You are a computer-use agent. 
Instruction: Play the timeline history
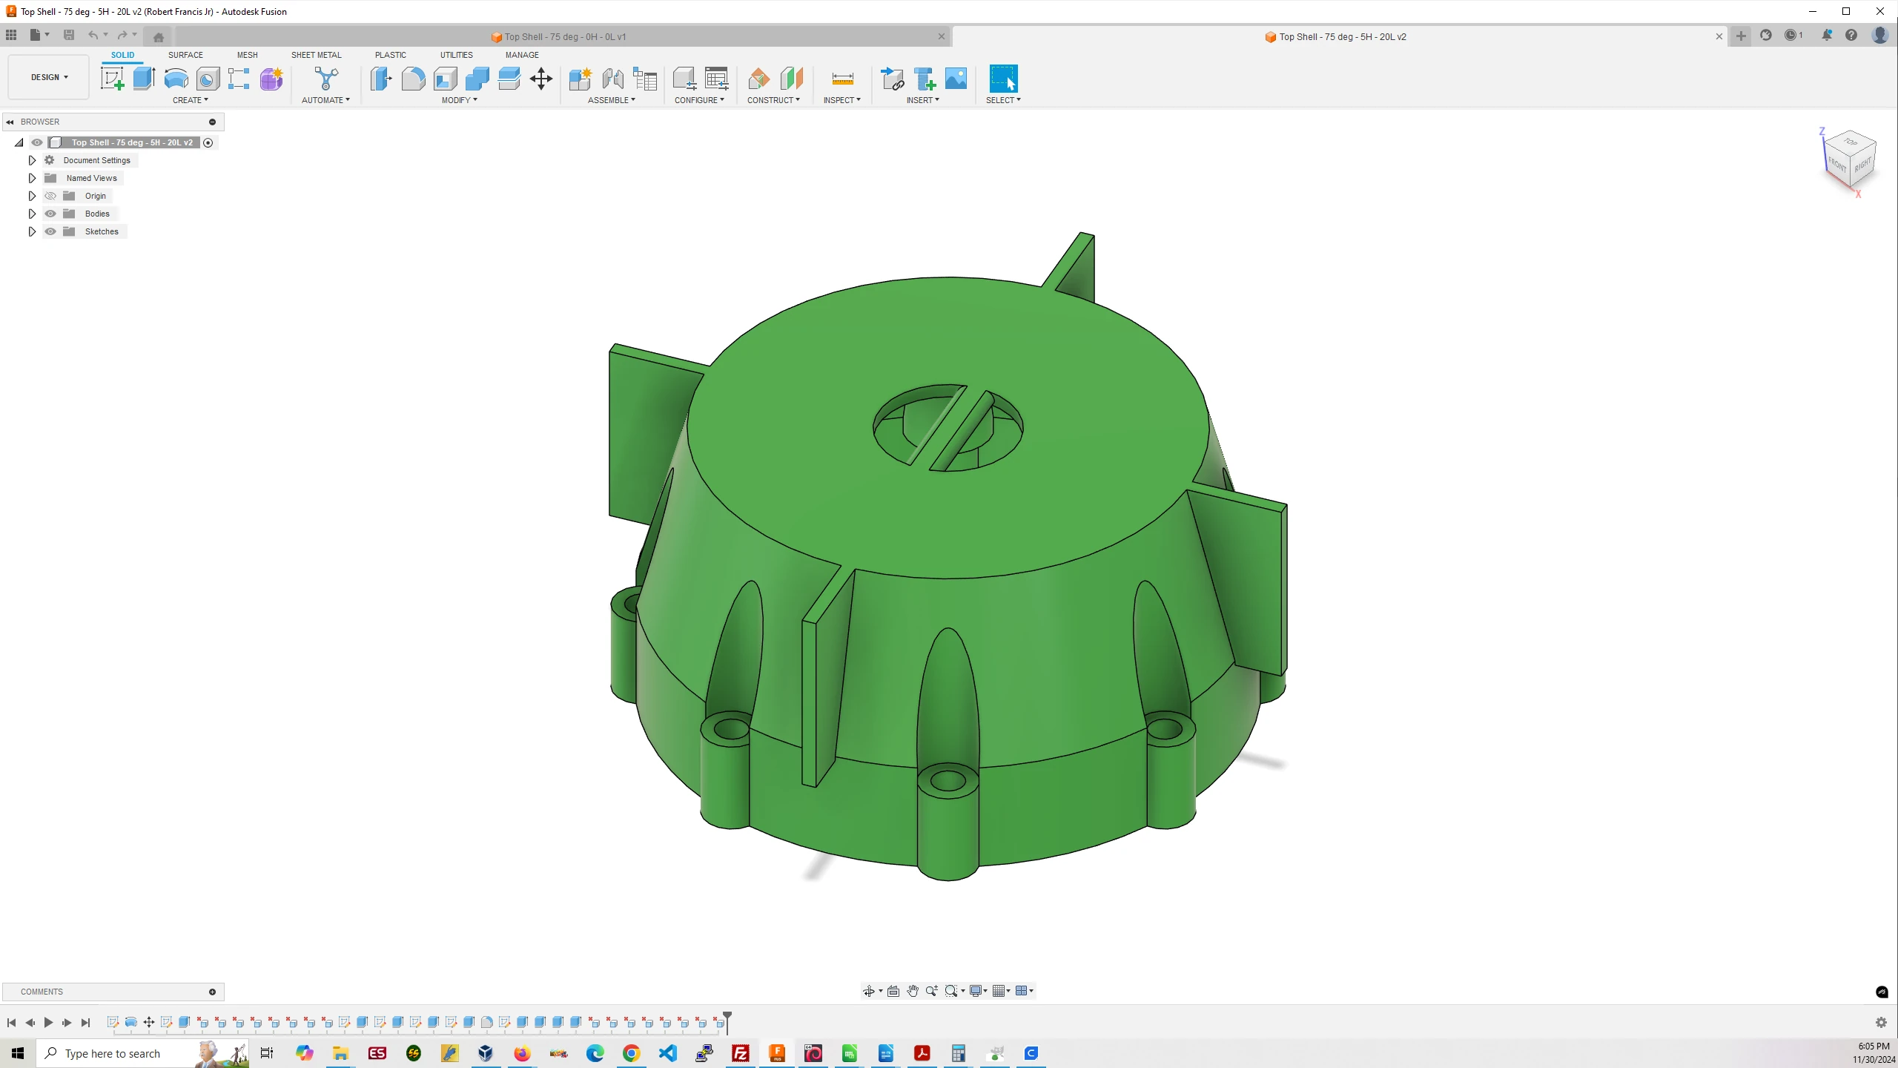coord(48,1023)
